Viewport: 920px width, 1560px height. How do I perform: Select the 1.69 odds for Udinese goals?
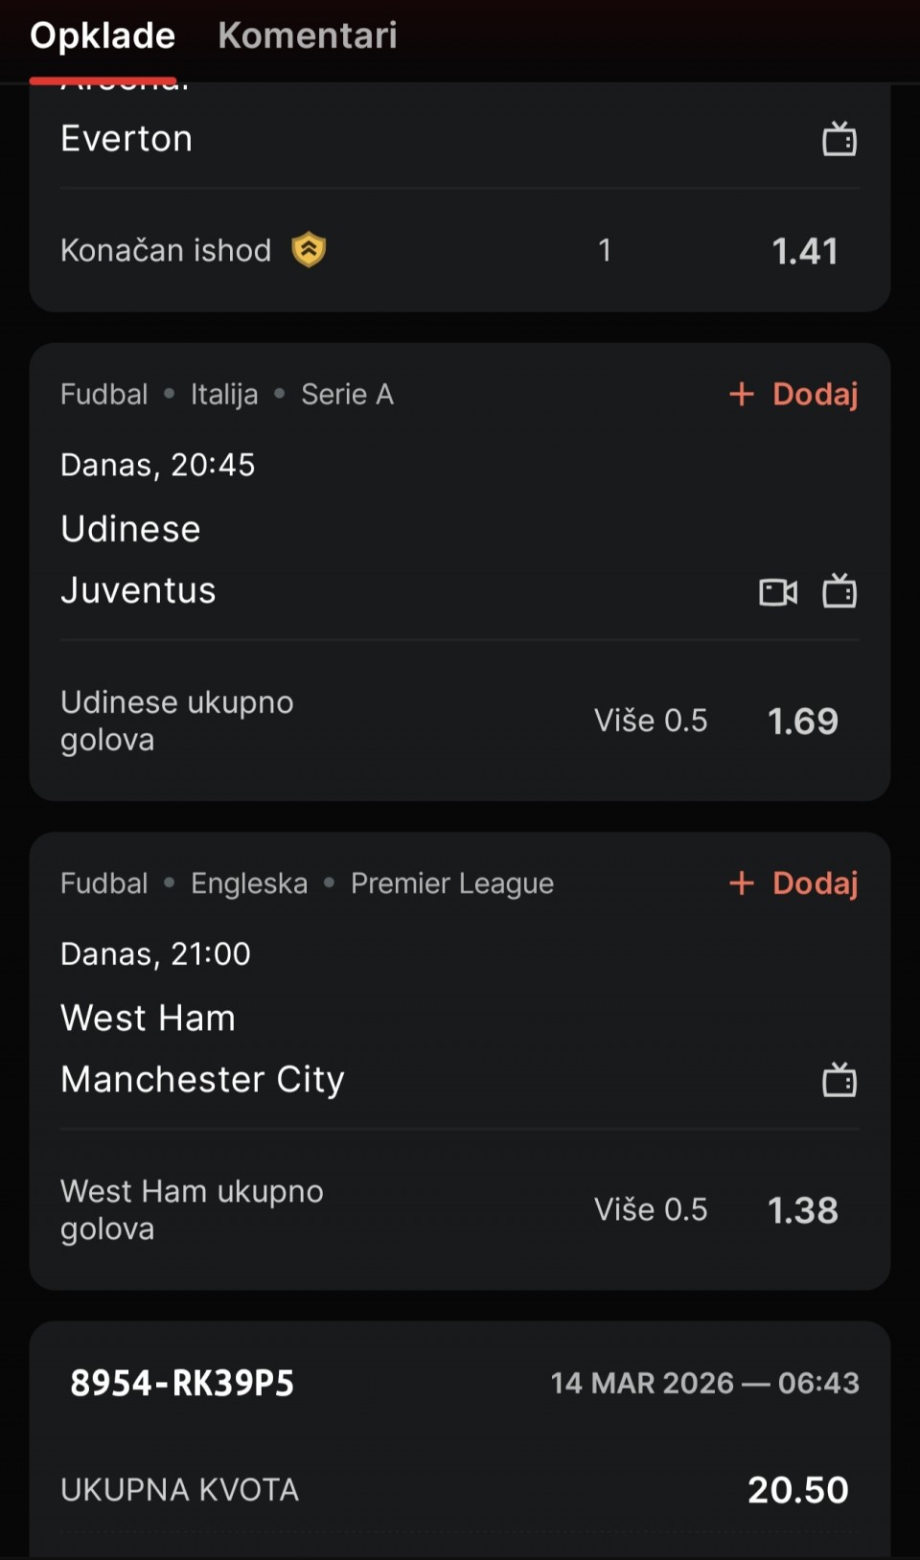coord(802,721)
